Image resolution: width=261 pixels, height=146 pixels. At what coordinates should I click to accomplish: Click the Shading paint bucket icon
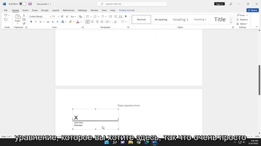point(115,21)
